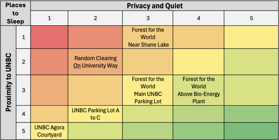The height and width of the screenshot is (140, 279).
Task: Click the yellow cell at privacy 5, proximity 1
Action: pos(251,37)
